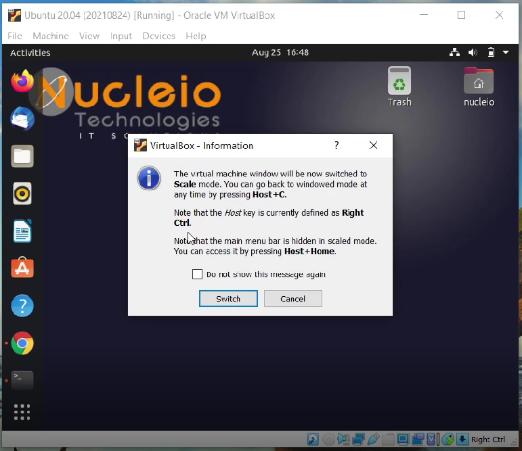Screen dimensions: 522x451
Task: Open Firefox from the Ubuntu dock
Action: coord(22,81)
